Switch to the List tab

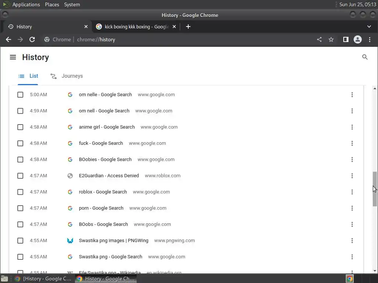[28, 76]
